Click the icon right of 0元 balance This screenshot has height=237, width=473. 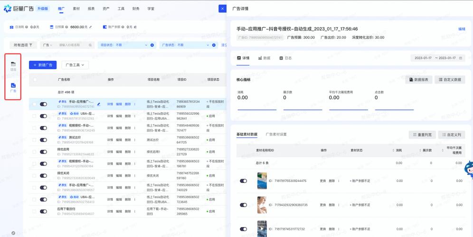[x=135, y=27]
